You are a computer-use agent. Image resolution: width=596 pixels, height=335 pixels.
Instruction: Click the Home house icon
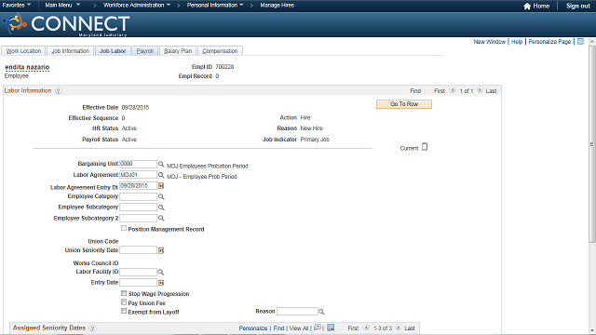point(527,7)
